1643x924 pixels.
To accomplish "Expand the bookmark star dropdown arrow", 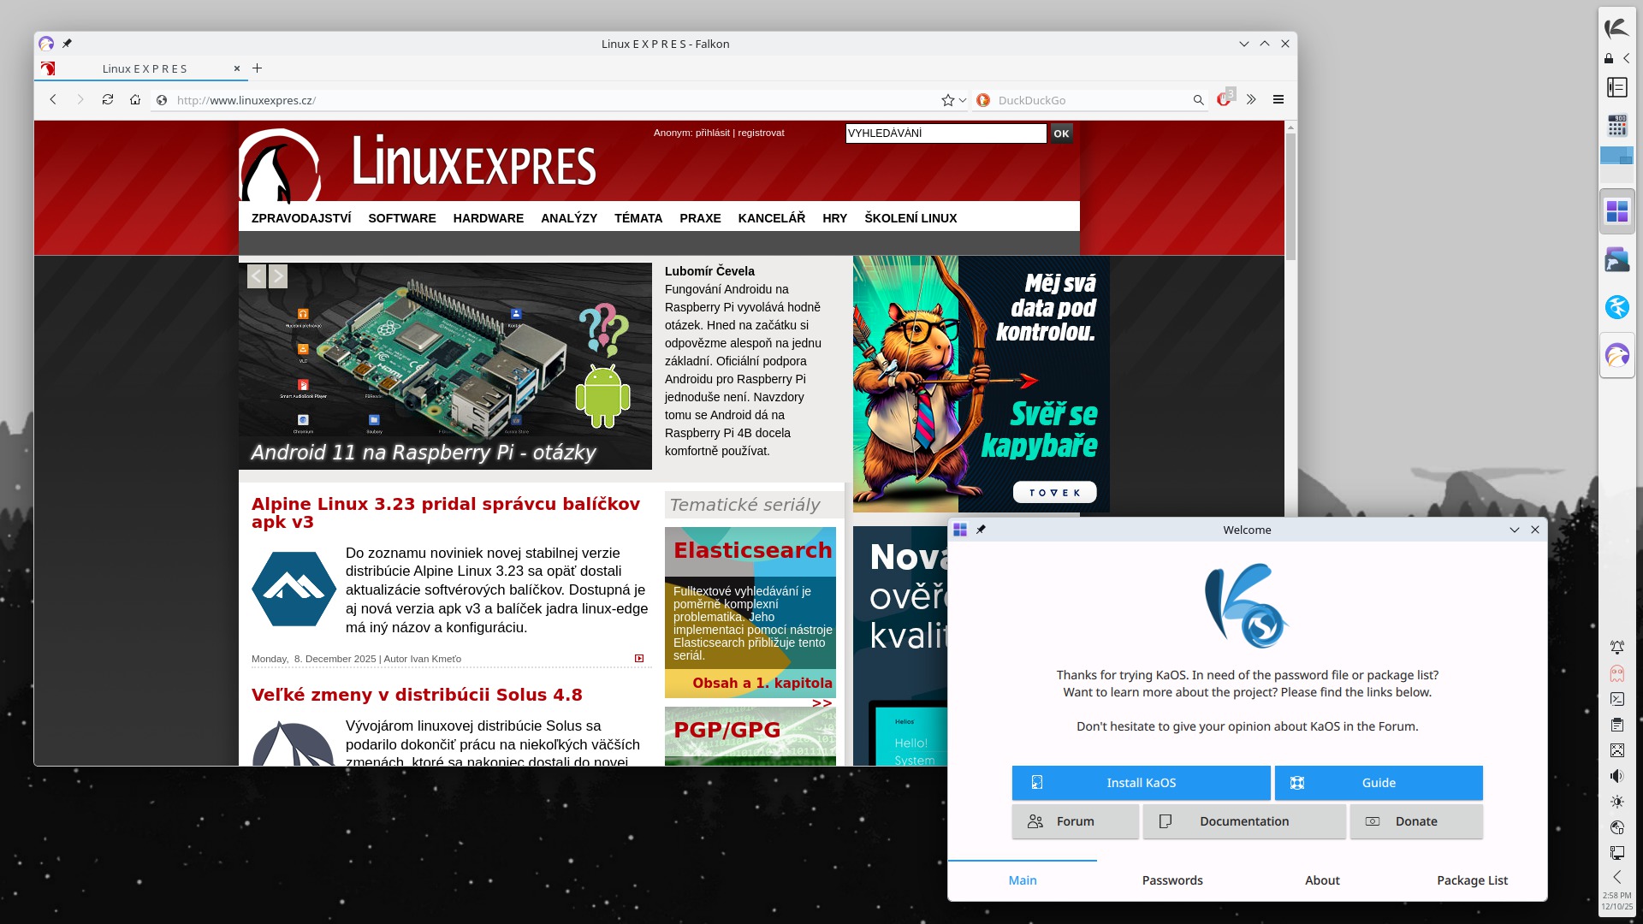I will pos(963,100).
